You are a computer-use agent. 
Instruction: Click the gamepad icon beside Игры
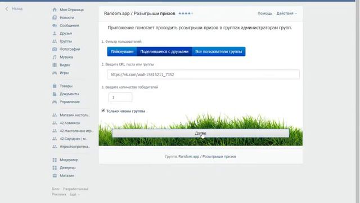(x=55, y=73)
